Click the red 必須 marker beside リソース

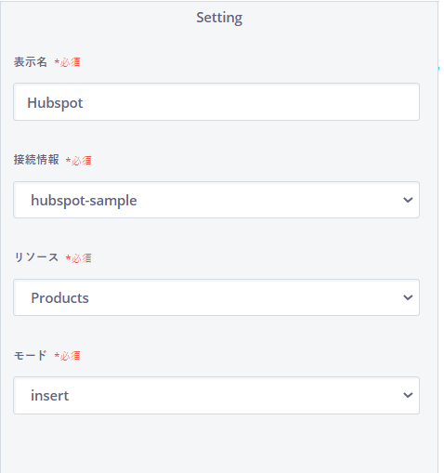79,258
